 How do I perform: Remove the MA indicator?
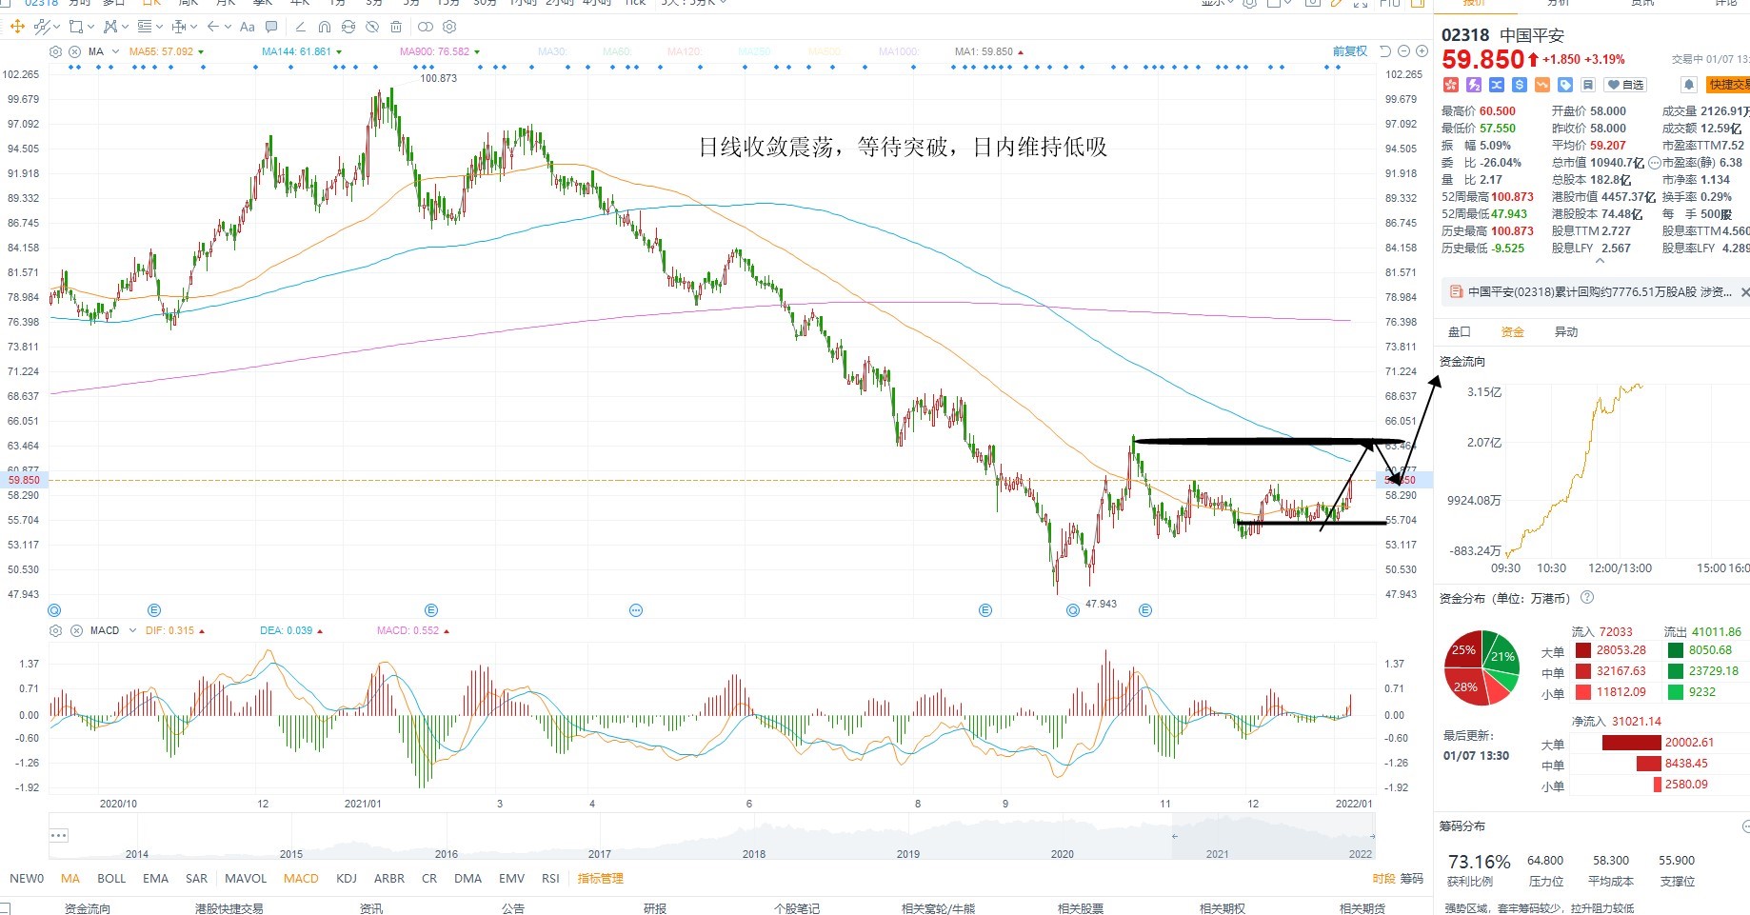click(x=74, y=51)
